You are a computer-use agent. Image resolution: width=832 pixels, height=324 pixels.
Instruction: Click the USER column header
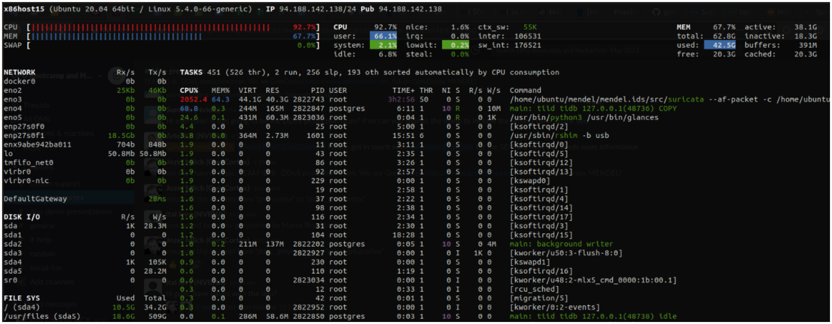[x=338, y=90]
